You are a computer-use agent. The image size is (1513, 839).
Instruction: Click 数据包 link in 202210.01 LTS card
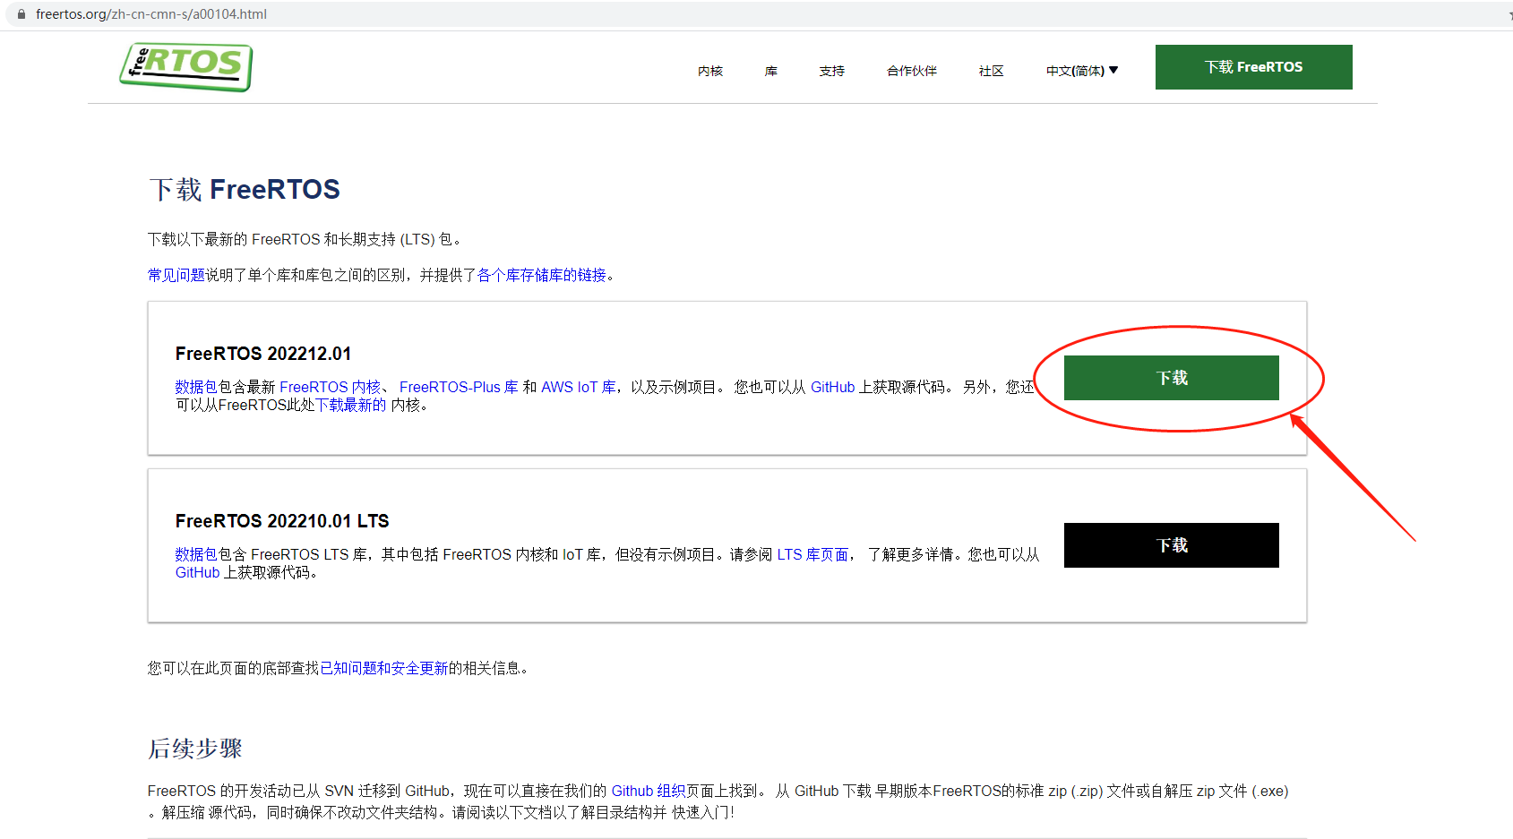(x=197, y=554)
